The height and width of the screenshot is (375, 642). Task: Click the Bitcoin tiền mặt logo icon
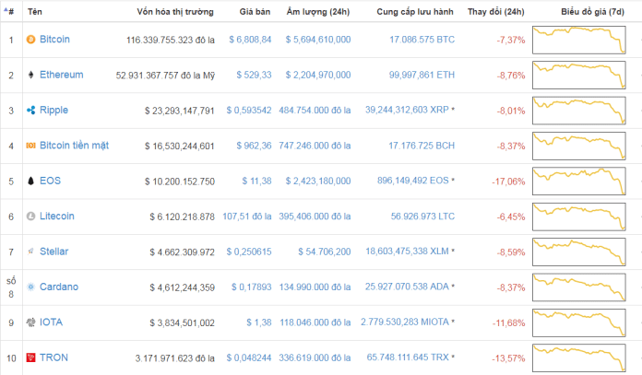pyautogui.click(x=30, y=146)
